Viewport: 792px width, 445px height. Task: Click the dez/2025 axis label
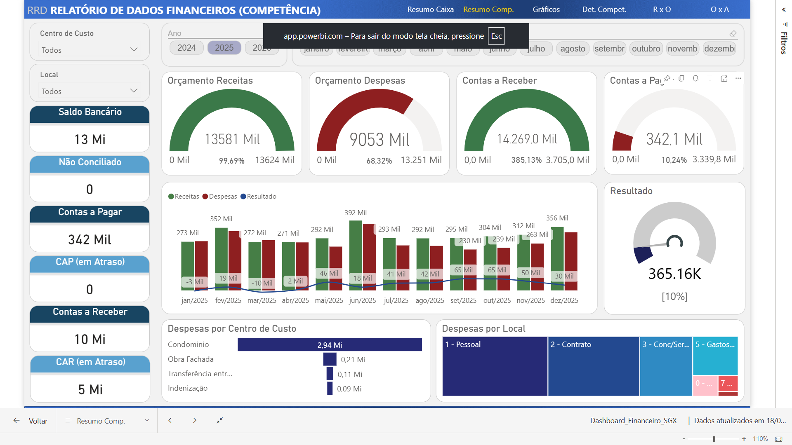(564, 300)
